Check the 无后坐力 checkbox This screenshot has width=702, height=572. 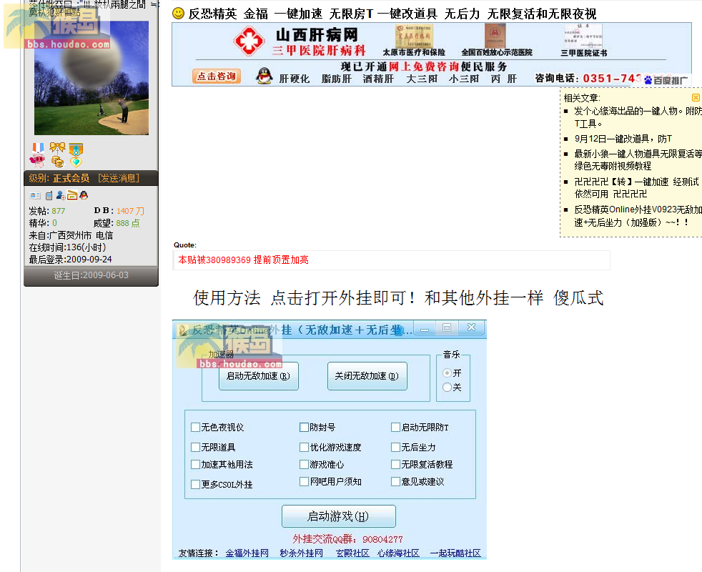[395, 447]
